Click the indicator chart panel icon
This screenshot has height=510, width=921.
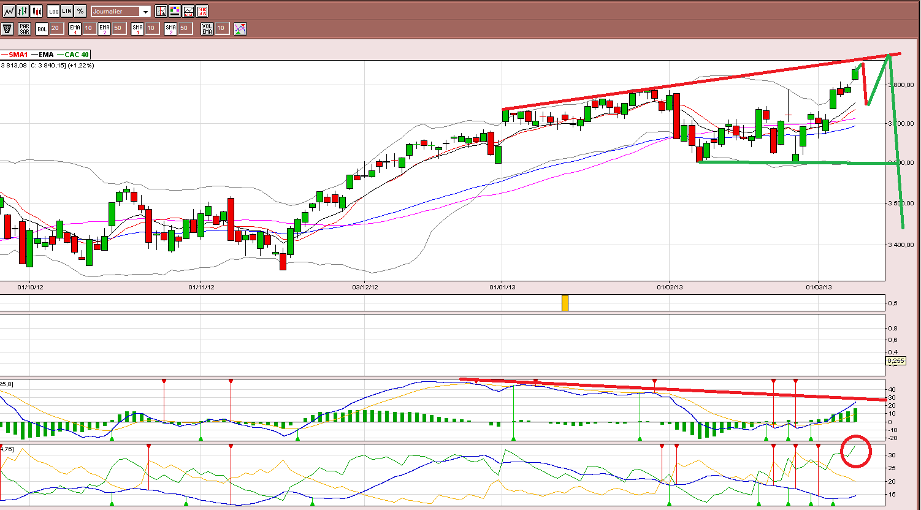188,11
